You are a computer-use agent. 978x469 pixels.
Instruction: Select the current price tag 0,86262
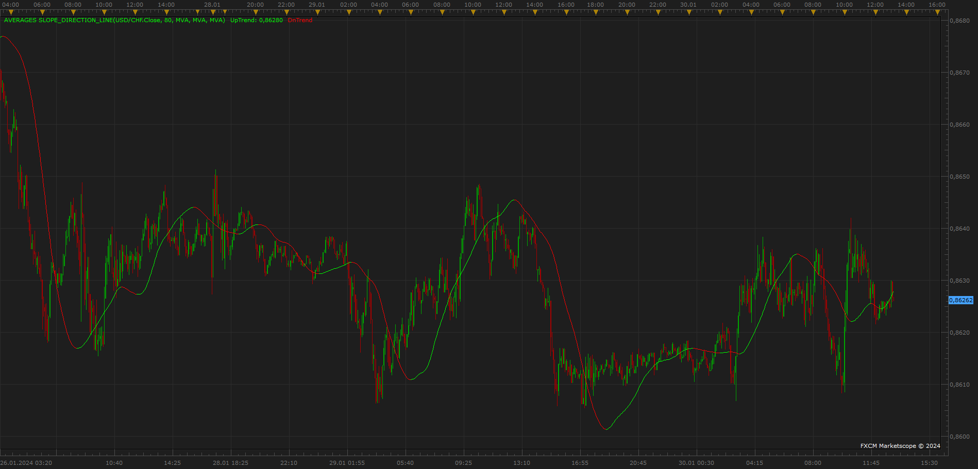(961, 300)
